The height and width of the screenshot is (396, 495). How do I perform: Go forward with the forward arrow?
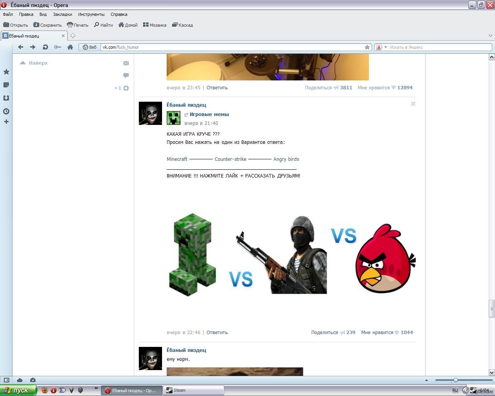tap(33, 47)
